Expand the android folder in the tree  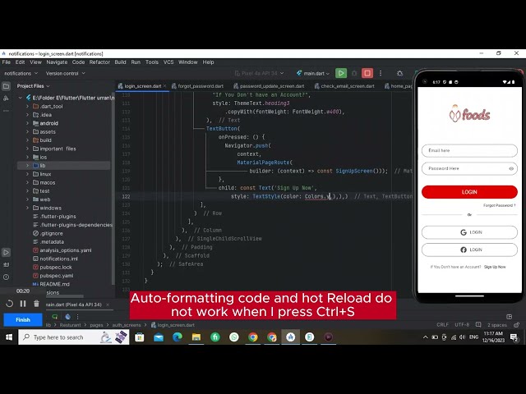(x=27, y=123)
